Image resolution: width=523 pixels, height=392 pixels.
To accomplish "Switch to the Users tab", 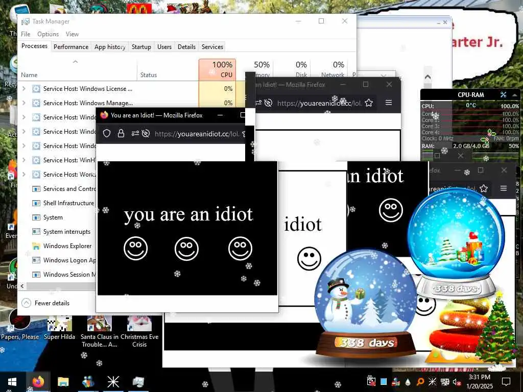I will tap(164, 46).
